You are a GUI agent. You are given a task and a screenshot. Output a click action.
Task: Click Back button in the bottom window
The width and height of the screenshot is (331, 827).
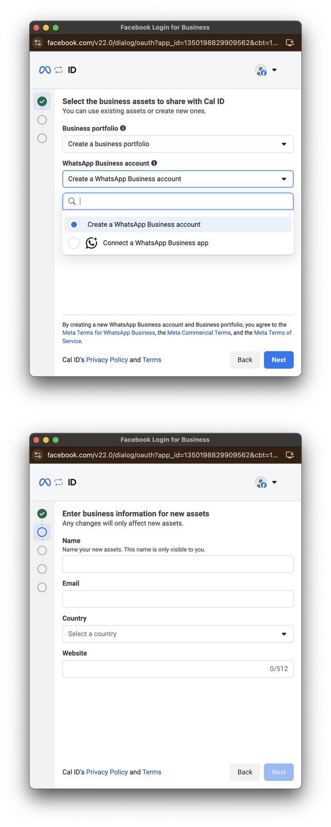click(245, 773)
